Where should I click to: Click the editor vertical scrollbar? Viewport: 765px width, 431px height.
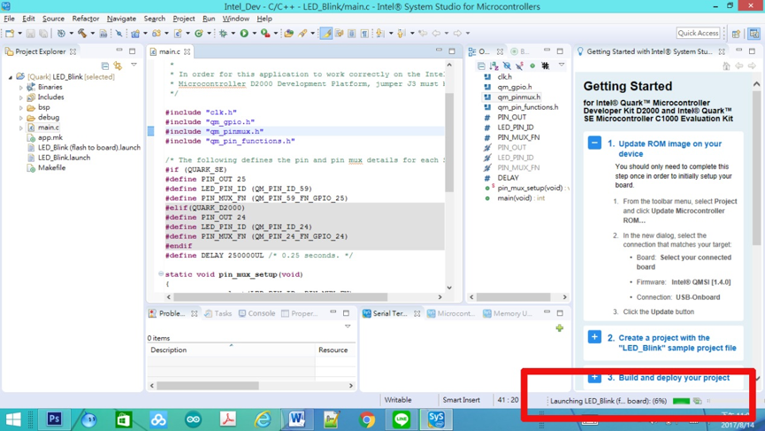[x=449, y=142]
